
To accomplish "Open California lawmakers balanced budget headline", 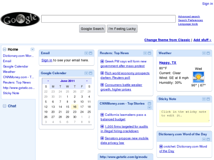I will coord(123,117).
